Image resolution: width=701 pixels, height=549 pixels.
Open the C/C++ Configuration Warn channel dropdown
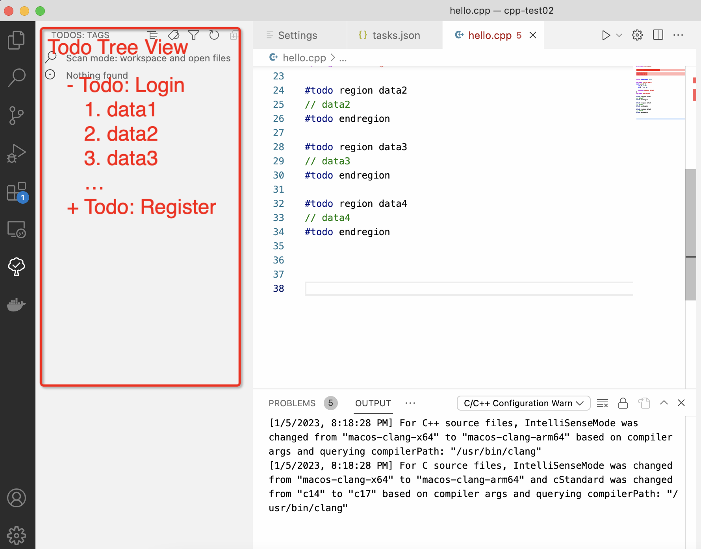523,403
